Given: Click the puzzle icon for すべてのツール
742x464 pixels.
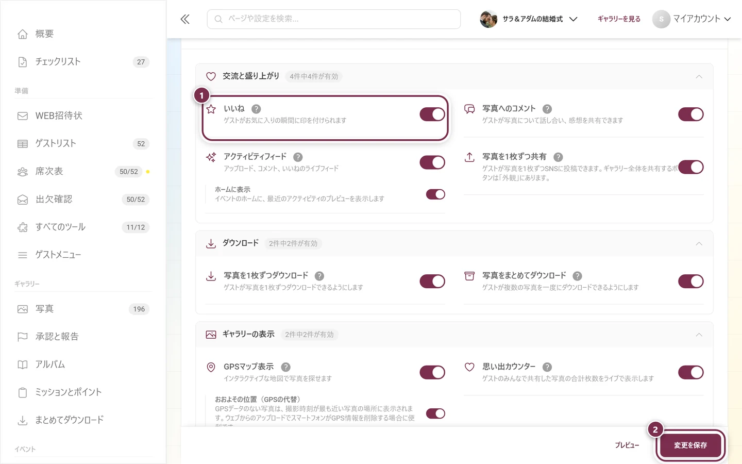Looking at the screenshot, I should click(x=23, y=227).
